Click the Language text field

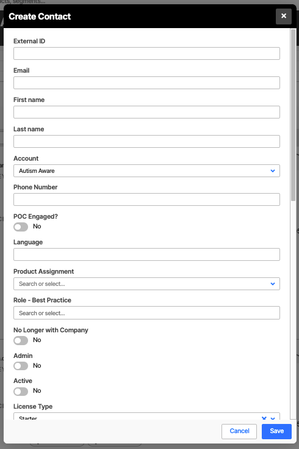pos(146,254)
